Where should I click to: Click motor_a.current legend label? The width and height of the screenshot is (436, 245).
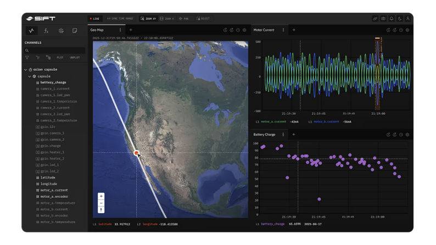click(x=273, y=122)
